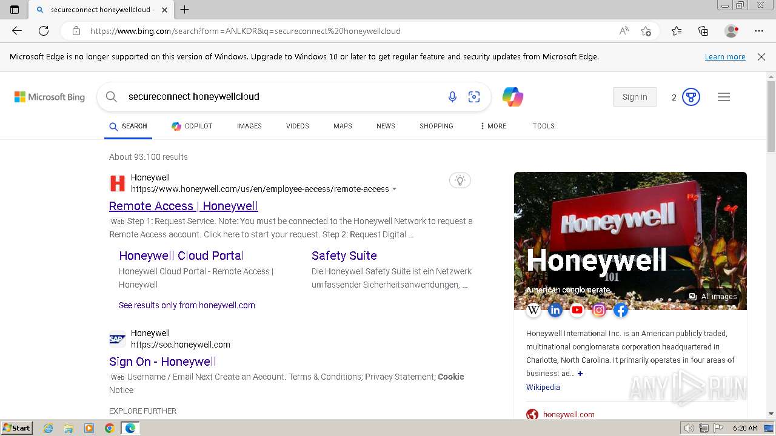Viewport: 776px width, 436px height.
Task: Click scroll down arrow of the page
Action: point(771,414)
